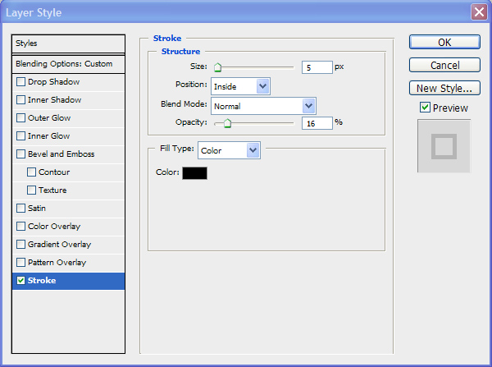
Task: Click the Size slider handle
Action: tap(217, 67)
